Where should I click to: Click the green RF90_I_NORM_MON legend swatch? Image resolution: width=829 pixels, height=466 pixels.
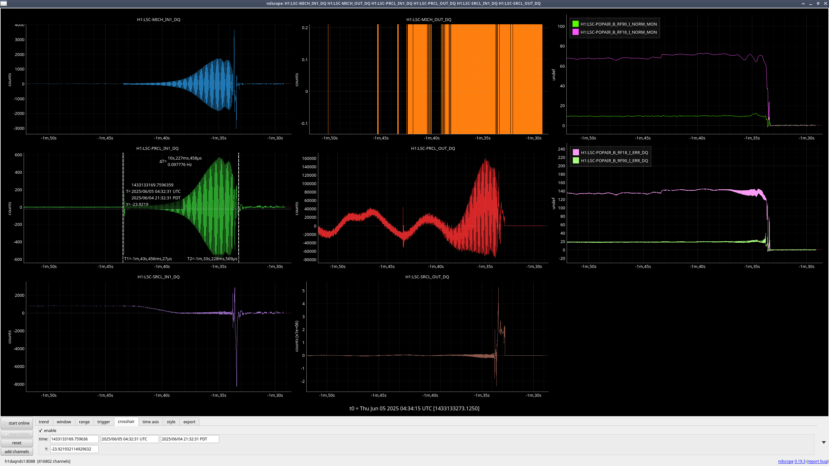click(x=575, y=24)
